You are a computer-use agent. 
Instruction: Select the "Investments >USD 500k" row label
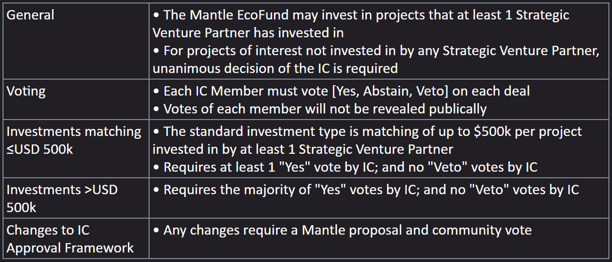tap(62, 198)
